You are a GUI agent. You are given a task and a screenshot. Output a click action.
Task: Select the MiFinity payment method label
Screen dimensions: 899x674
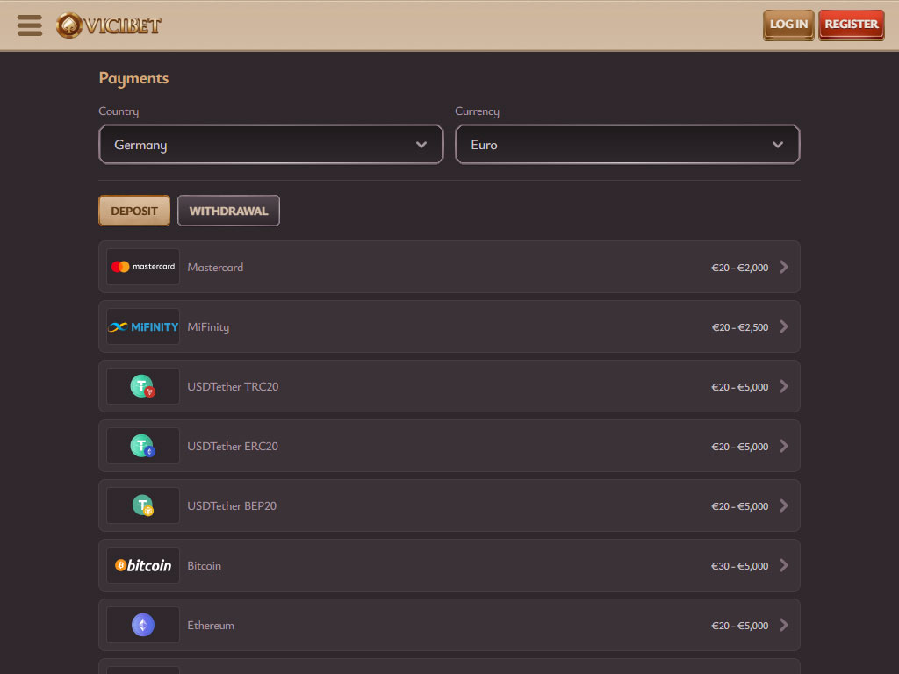[208, 327]
